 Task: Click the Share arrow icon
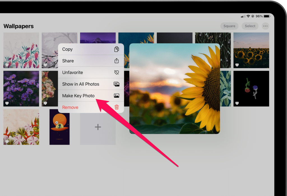(117, 61)
